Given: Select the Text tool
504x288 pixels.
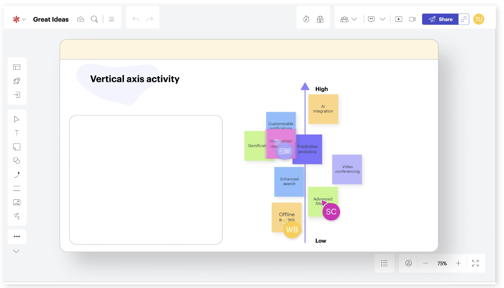Looking at the screenshot, I should coord(17,133).
